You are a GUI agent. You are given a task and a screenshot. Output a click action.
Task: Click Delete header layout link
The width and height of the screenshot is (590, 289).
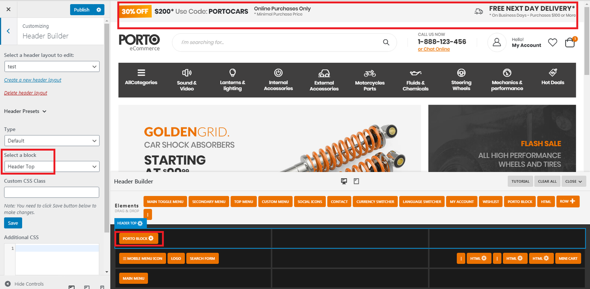(26, 93)
